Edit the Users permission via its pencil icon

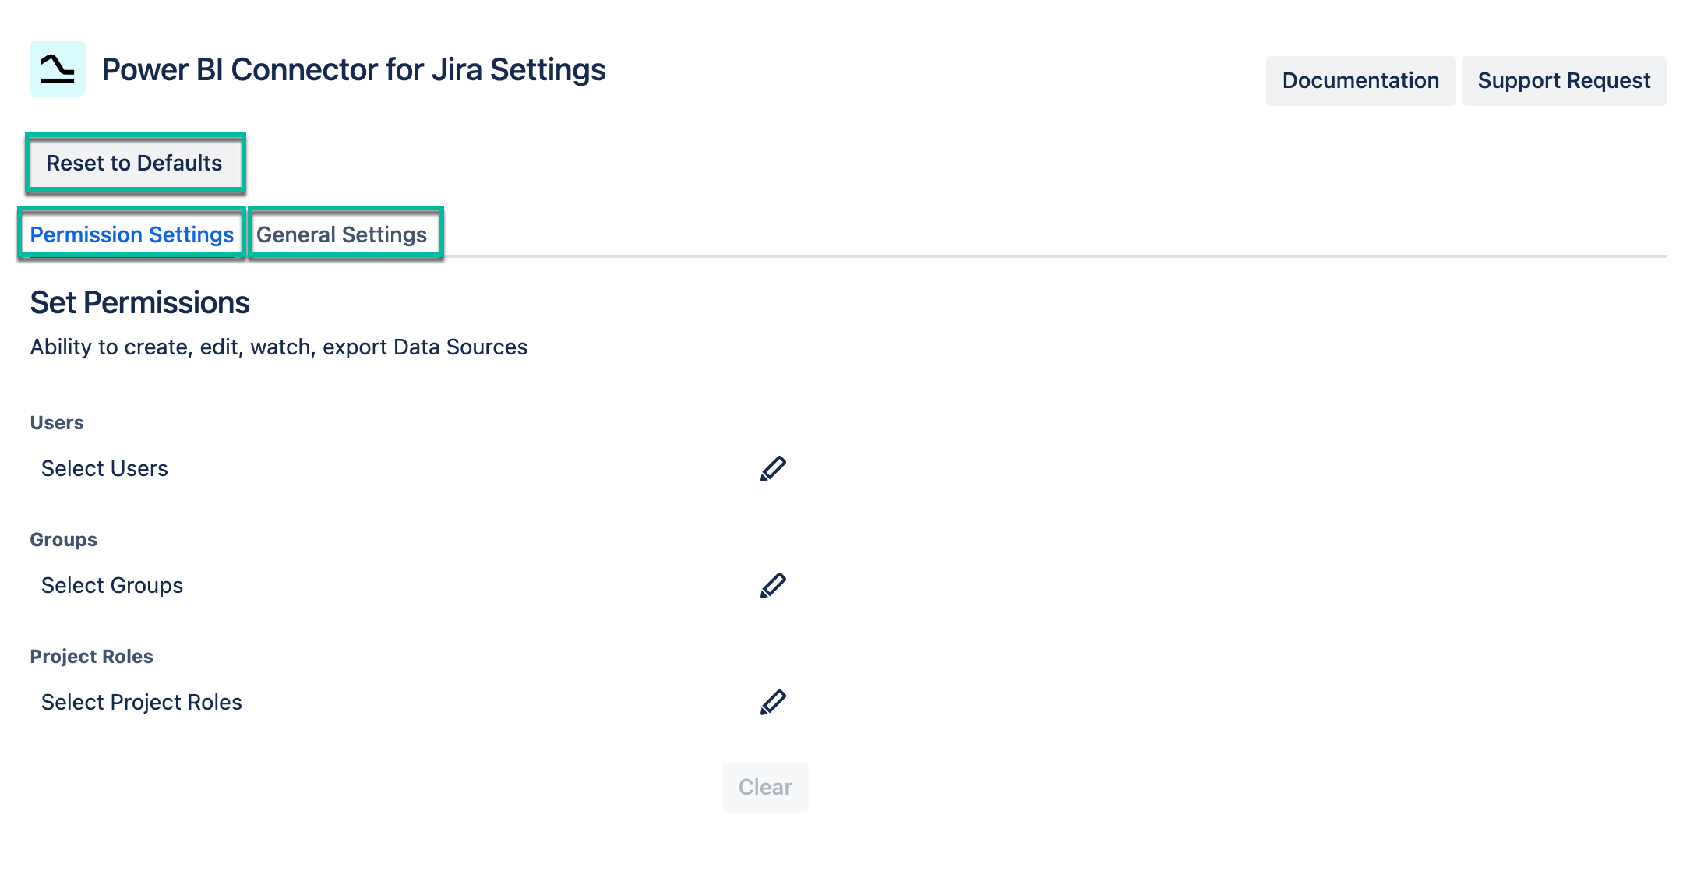pyautogui.click(x=772, y=468)
